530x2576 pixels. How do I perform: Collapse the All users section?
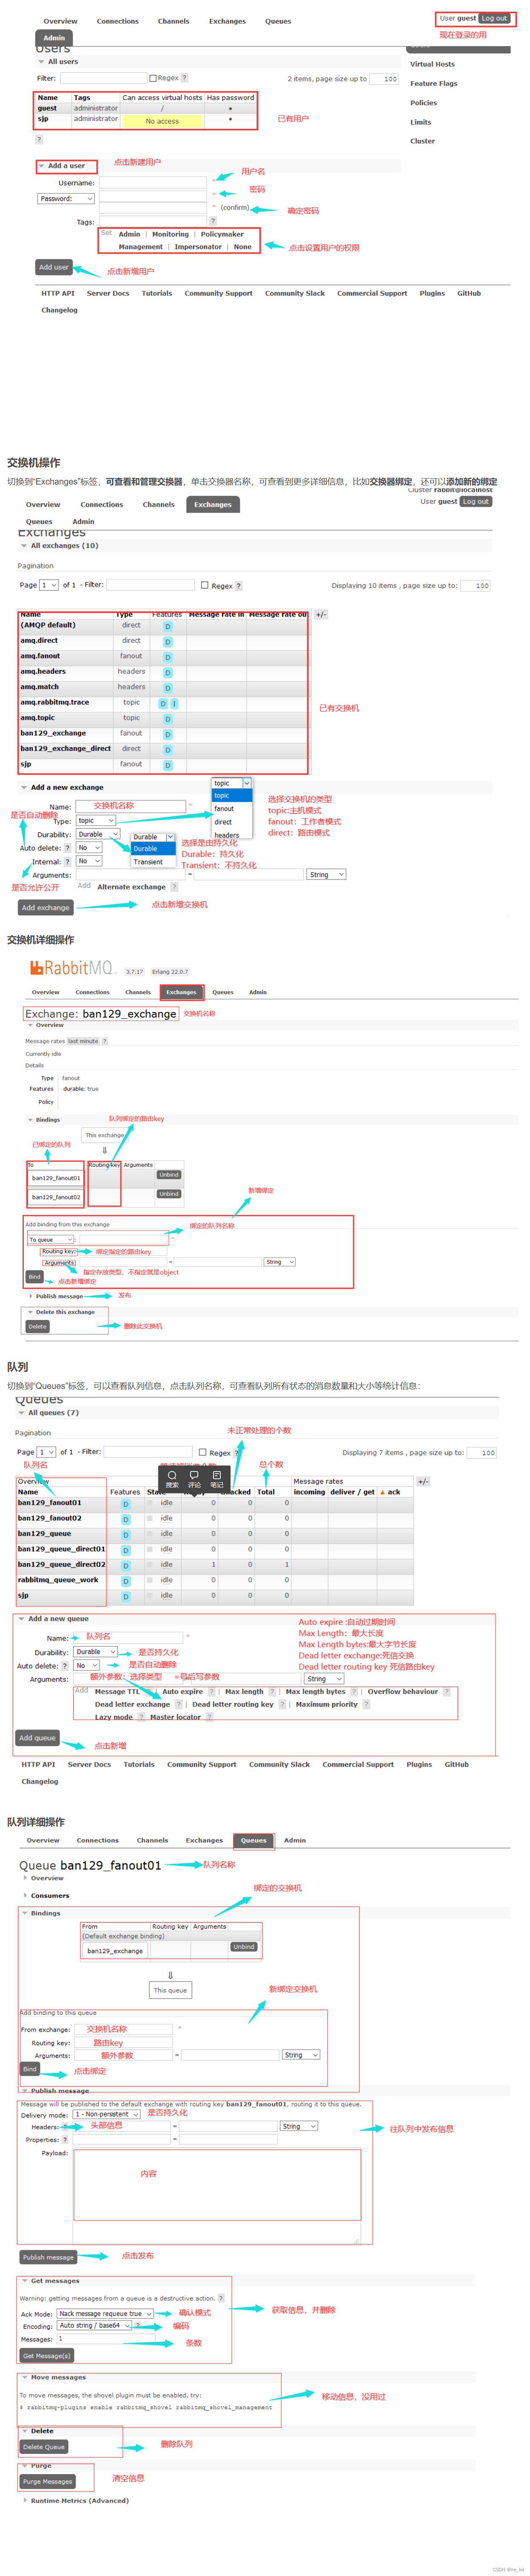[x=58, y=62]
